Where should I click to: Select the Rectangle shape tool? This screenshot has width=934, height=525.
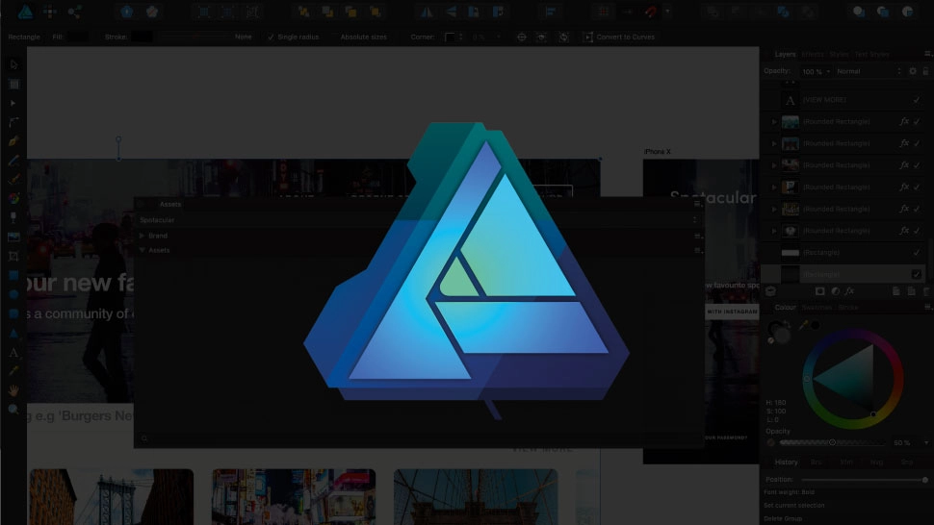[13, 275]
